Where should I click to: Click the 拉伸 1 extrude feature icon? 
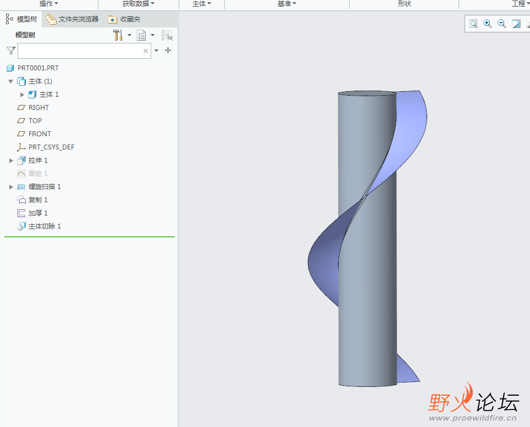21,160
